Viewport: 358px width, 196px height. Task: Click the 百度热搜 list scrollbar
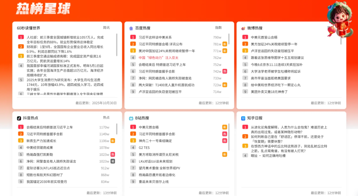click(x=229, y=39)
